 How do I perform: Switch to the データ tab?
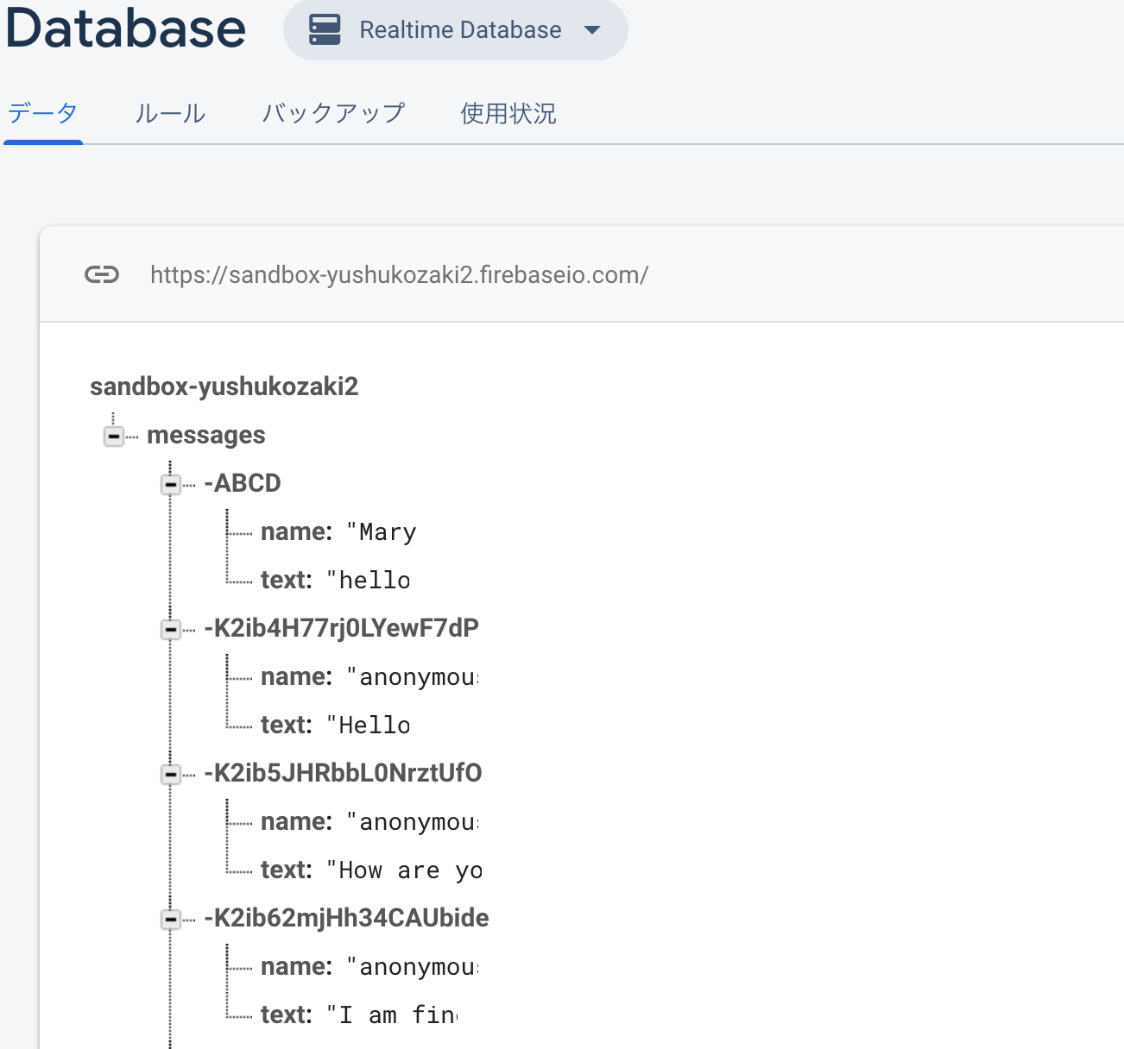coord(43,113)
